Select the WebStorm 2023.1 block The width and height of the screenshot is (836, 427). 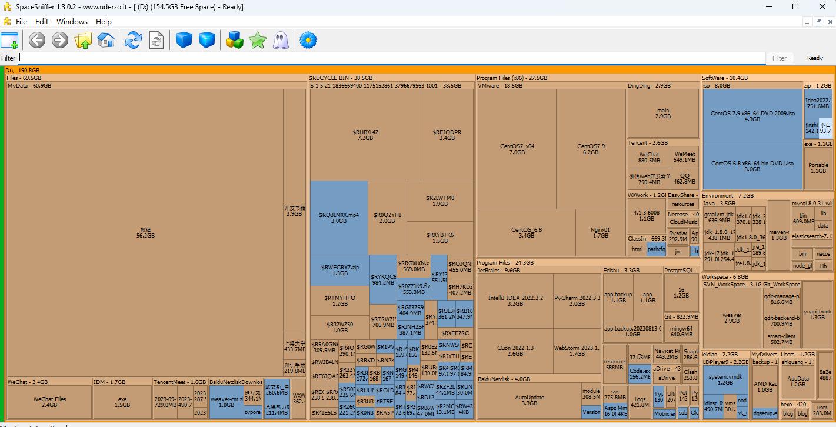point(577,351)
